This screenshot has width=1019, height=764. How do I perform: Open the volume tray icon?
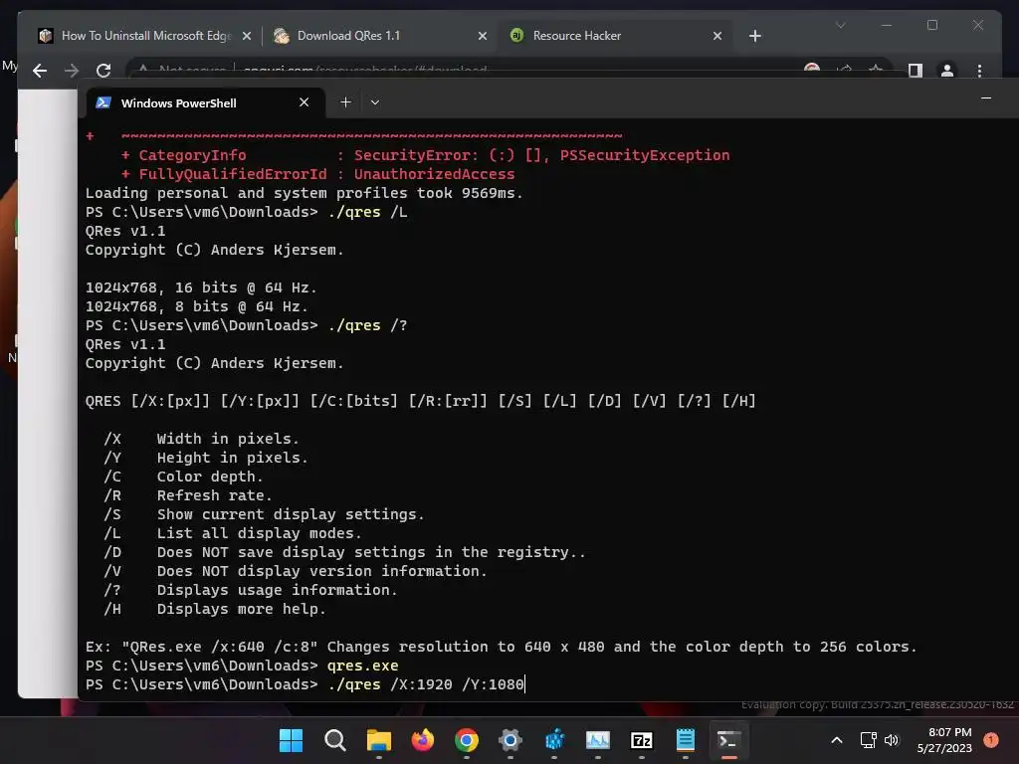(x=891, y=740)
